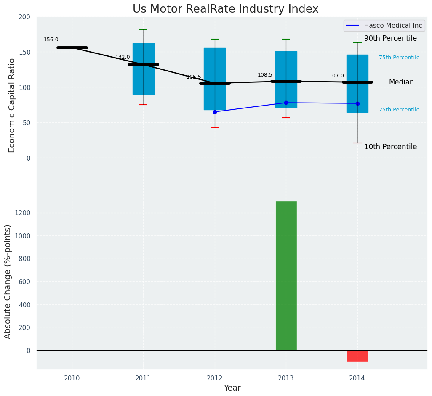Image resolution: width=432 pixels, height=396 pixels.
Task: Click Hasco Medical's blue data point at 2012
Action: coord(215,112)
